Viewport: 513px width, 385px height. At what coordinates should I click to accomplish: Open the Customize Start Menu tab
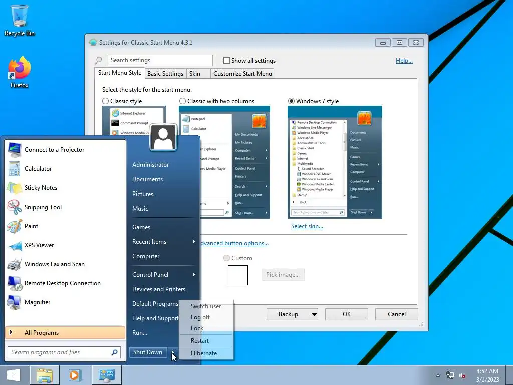(242, 73)
